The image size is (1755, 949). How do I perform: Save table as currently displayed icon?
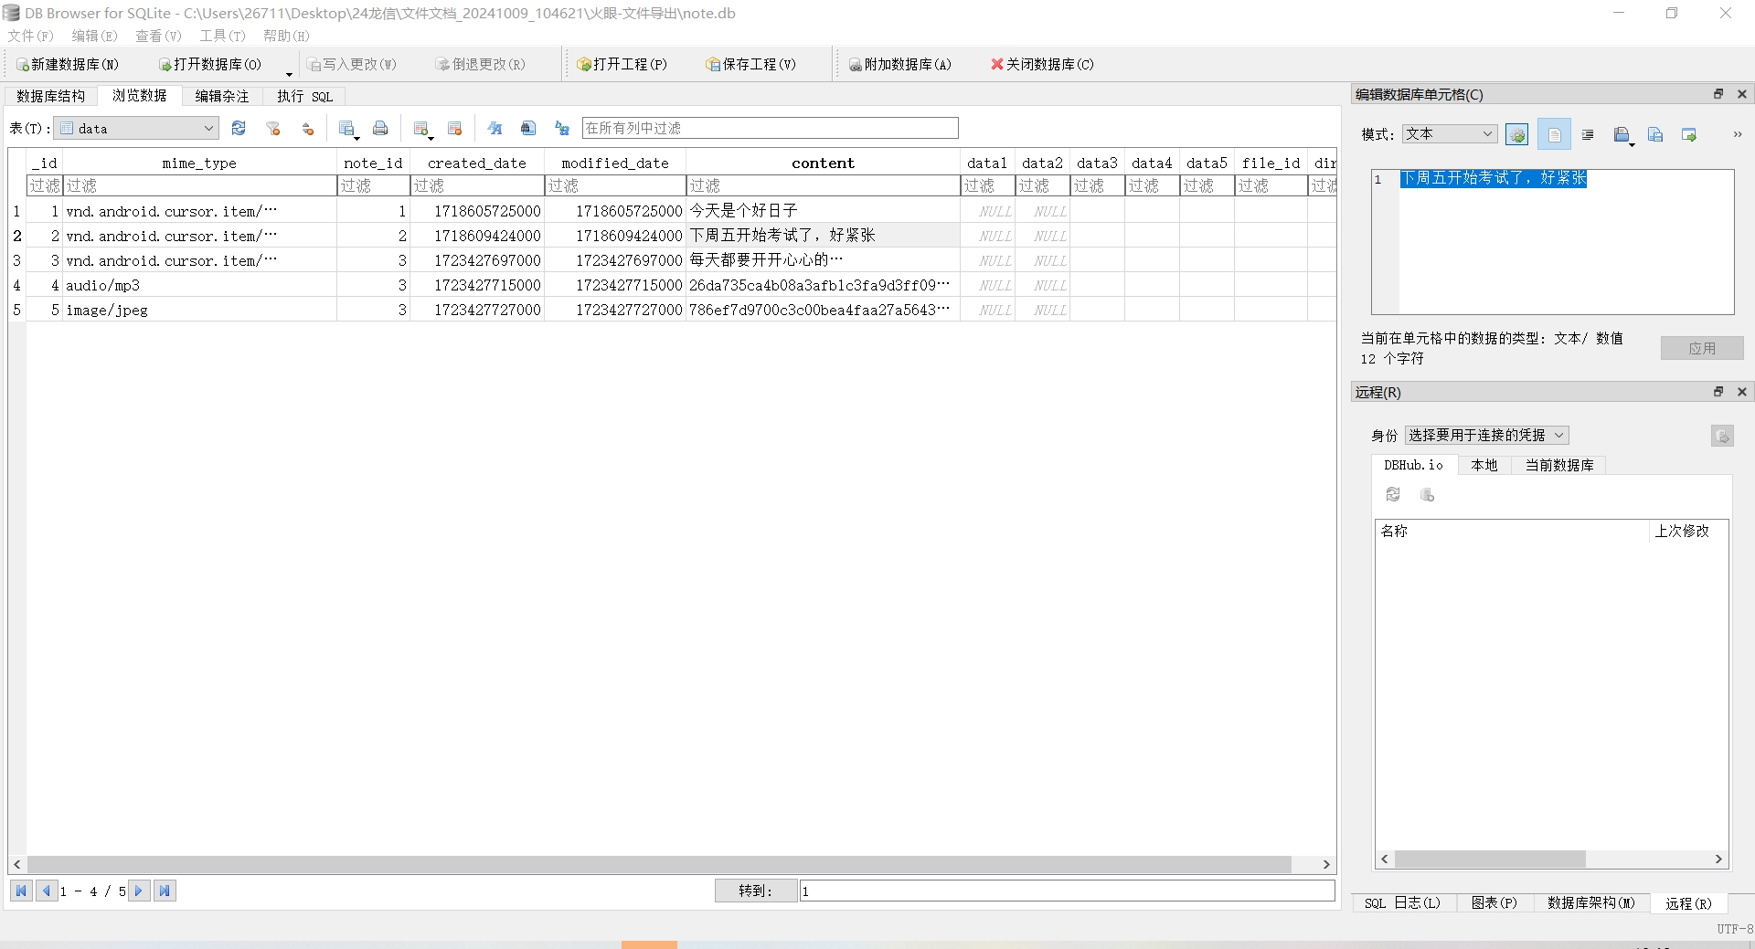(x=346, y=128)
